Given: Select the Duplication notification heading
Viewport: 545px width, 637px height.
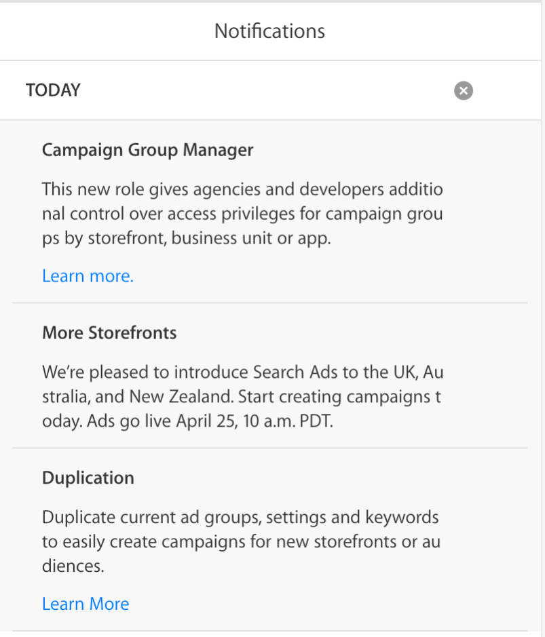Looking at the screenshot, I should pos(88,478).
